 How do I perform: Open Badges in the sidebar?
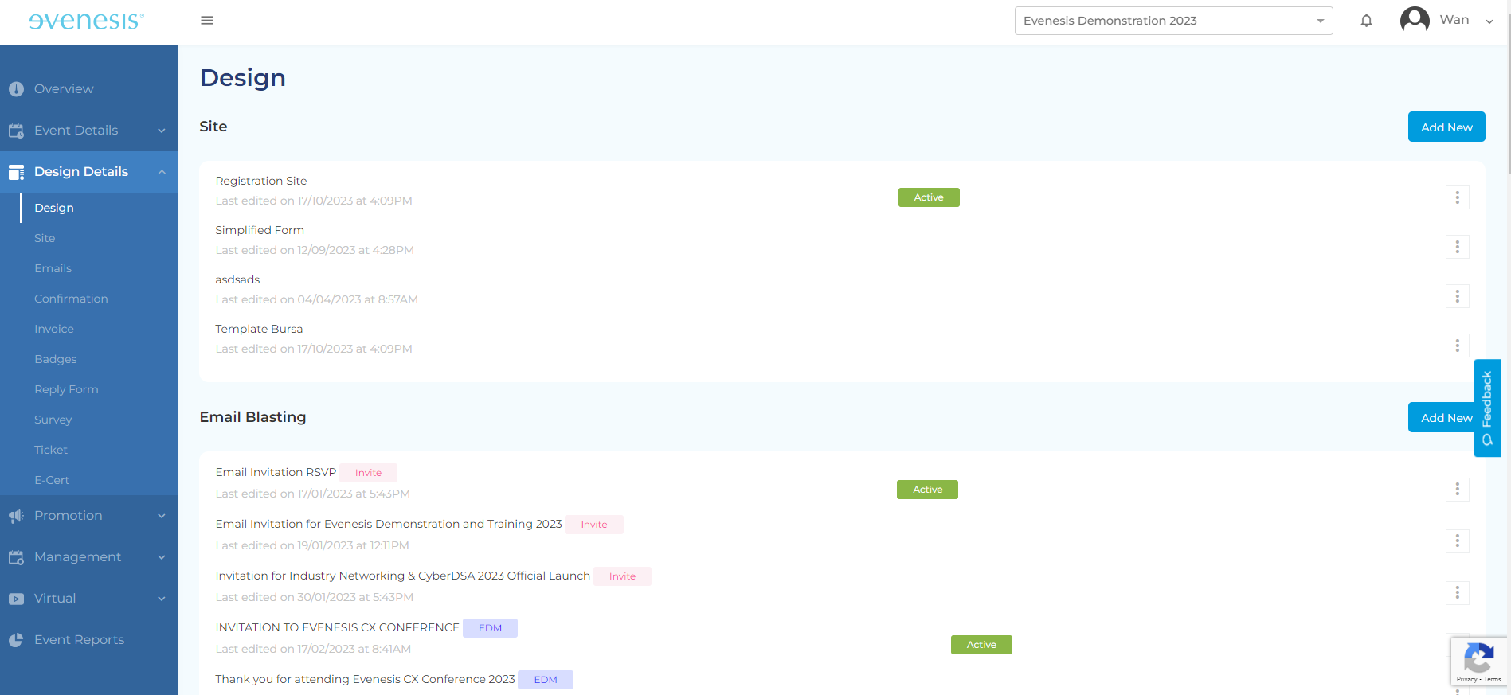point(56,359)
